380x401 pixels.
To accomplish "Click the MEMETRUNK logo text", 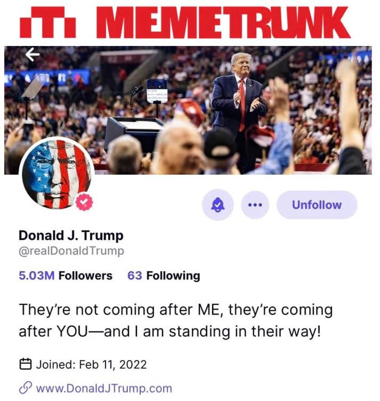I will (x=223, y=22).
